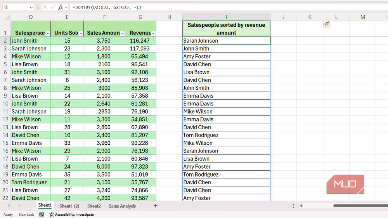This screenshot has width=388, height=218.
Task: Select column G header
Action: pyautogui.click(x=140, y=17)
